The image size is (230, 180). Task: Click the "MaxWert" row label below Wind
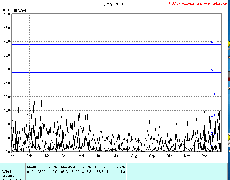(x=9, y=176)
